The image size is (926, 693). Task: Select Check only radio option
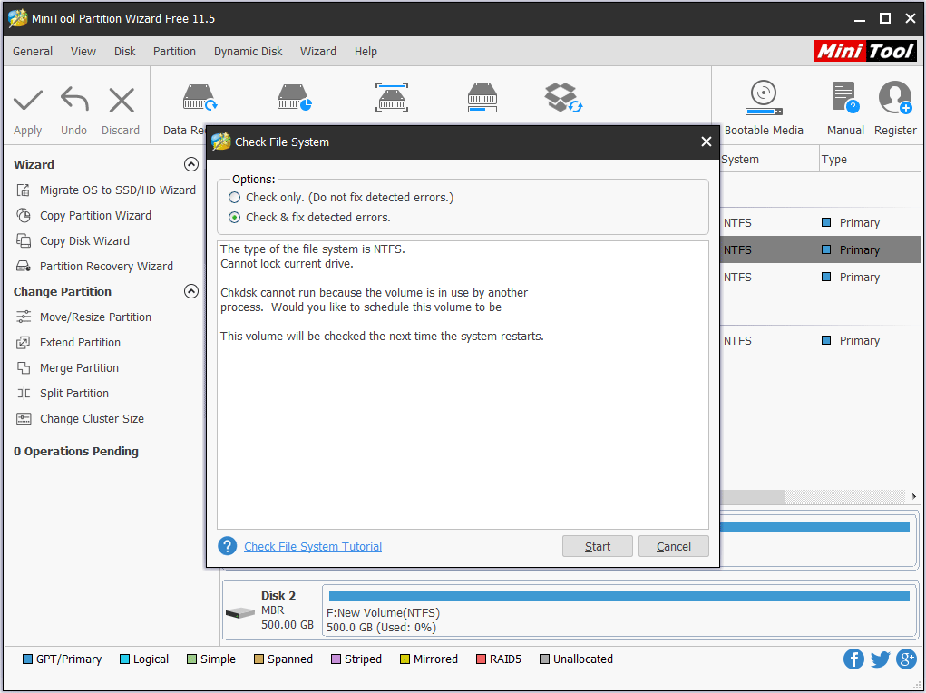point(235,198)
